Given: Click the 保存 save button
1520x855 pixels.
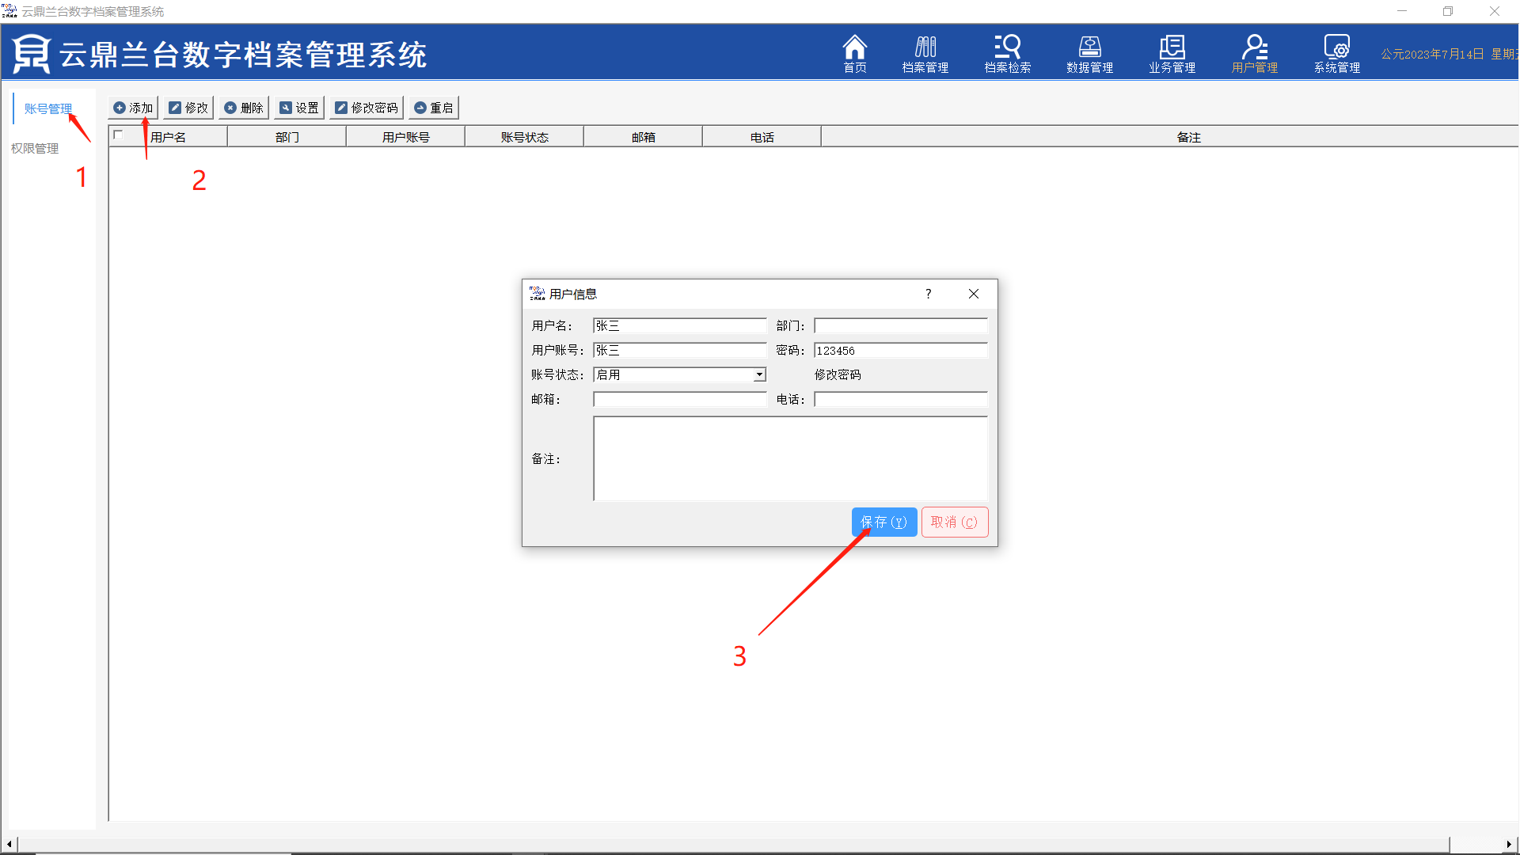Looking at the screenshot, I should click(883, 522).
